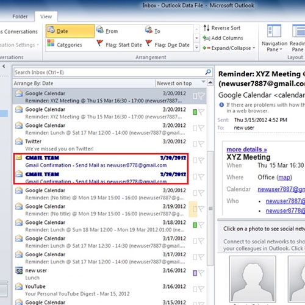Viewport: 305px width, 305px height.
Task: Click green category box on 3/18/2012 Lunch row
Action: pyautogui.click(x=195, y=225)
